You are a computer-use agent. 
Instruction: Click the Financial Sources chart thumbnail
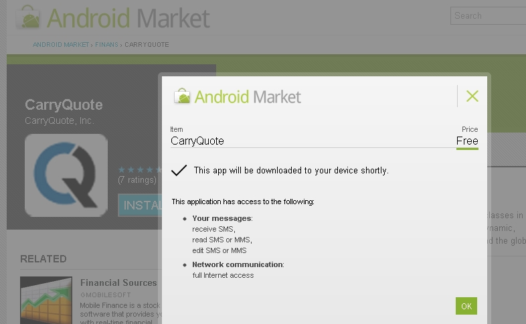click(x=46, y=300)
